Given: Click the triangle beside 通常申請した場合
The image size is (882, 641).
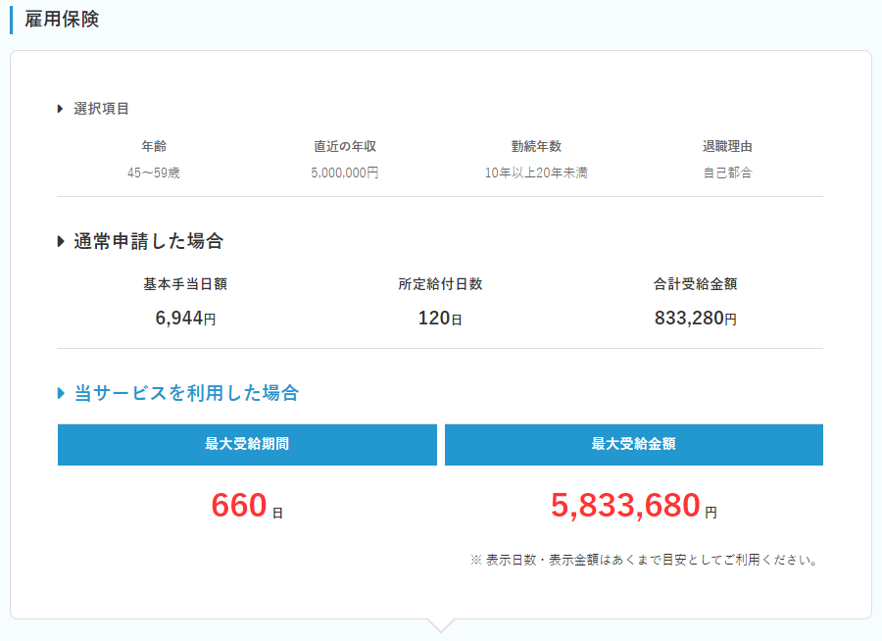Looking at the screenshot, I should coord(61,241).
